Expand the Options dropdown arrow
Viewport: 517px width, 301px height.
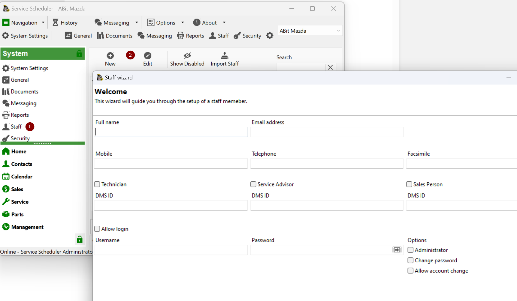[x=183, y=22]
